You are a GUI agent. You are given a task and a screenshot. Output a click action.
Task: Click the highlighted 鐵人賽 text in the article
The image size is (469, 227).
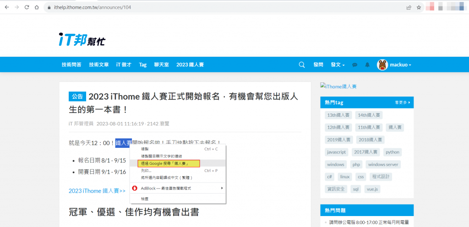coord(124,143)
